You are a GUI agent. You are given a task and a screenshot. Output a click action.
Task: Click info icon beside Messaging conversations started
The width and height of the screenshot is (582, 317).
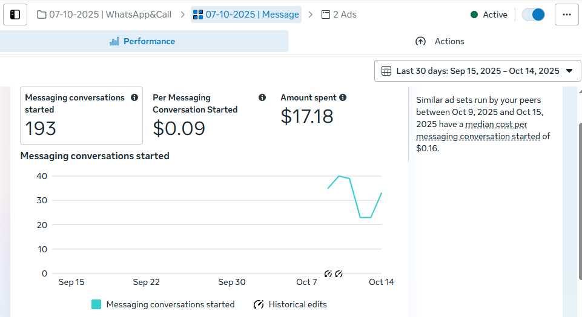[134, 97]
